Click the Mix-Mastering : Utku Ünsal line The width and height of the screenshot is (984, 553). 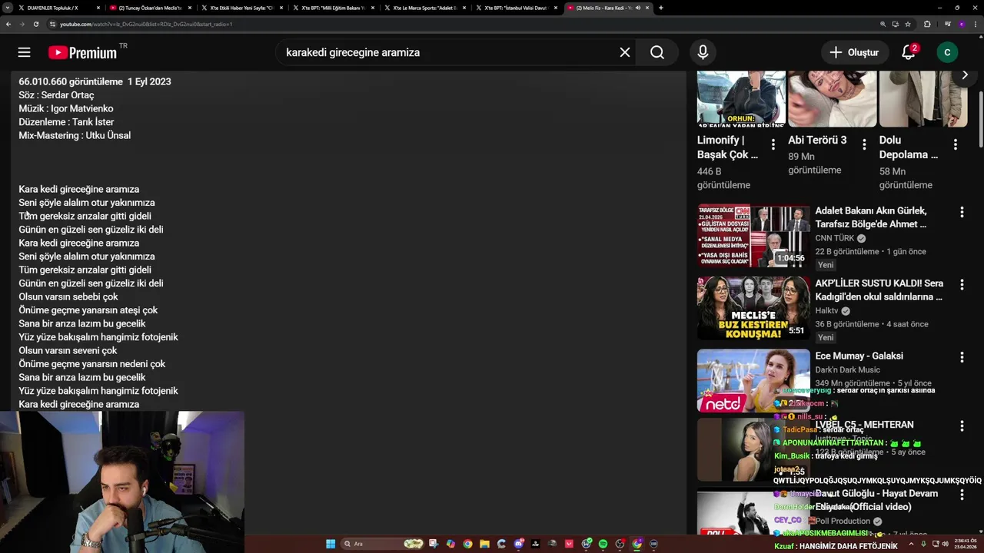tap(75, 135)
